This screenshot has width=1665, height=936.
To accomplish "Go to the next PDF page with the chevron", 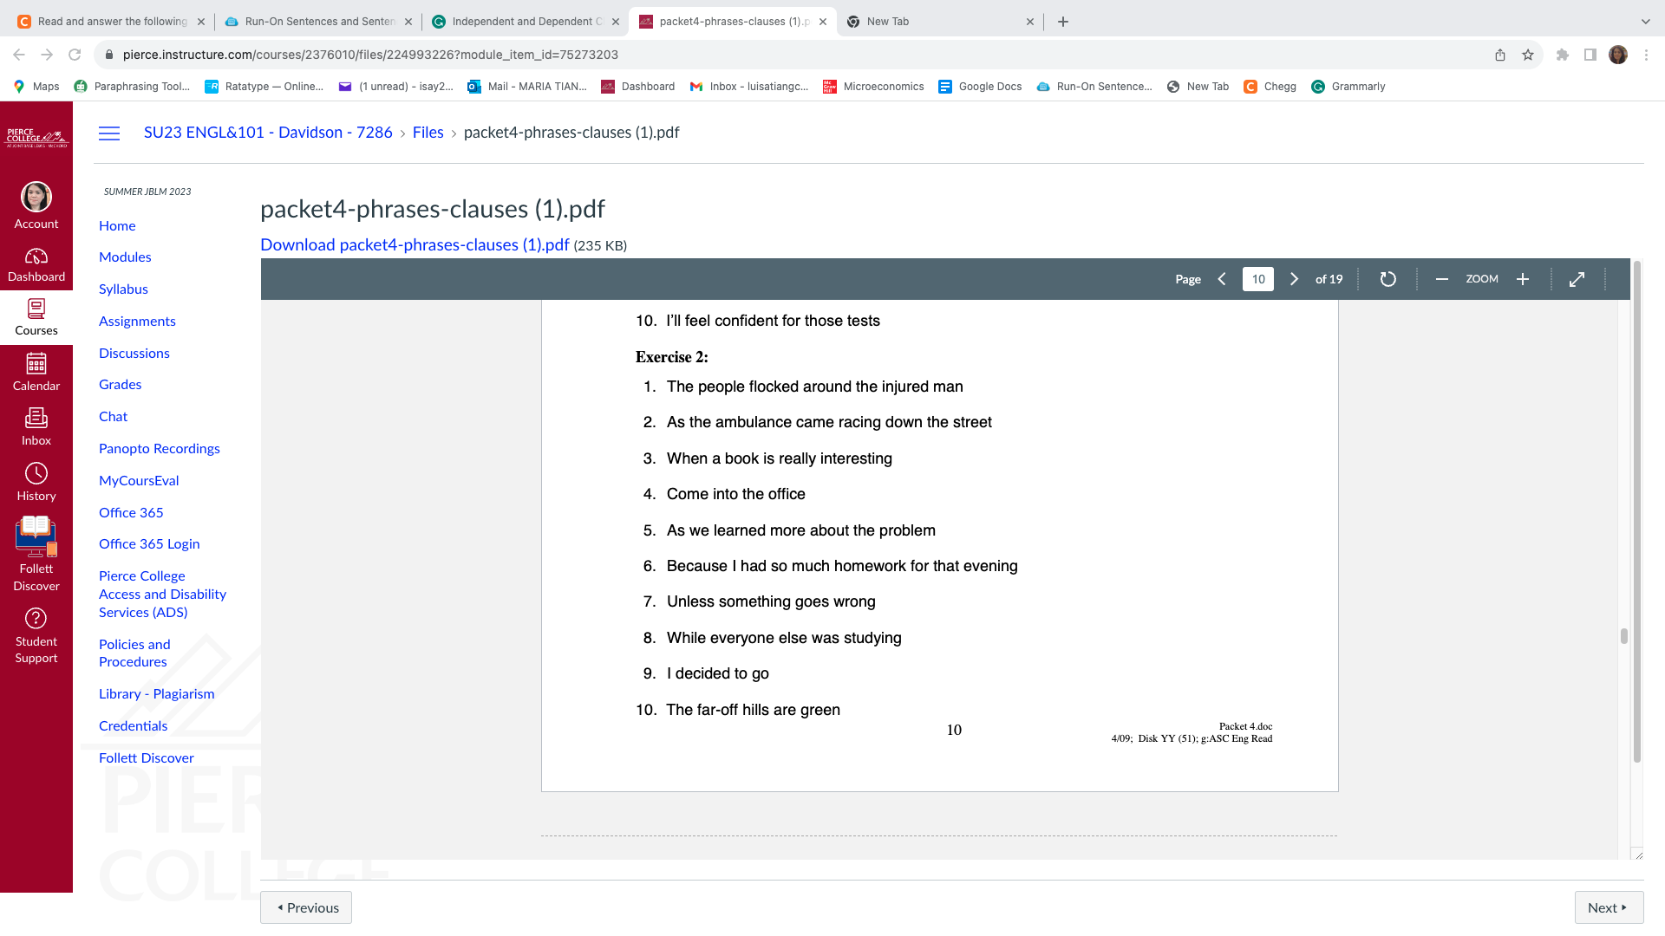I will (x=1294, y=279).
